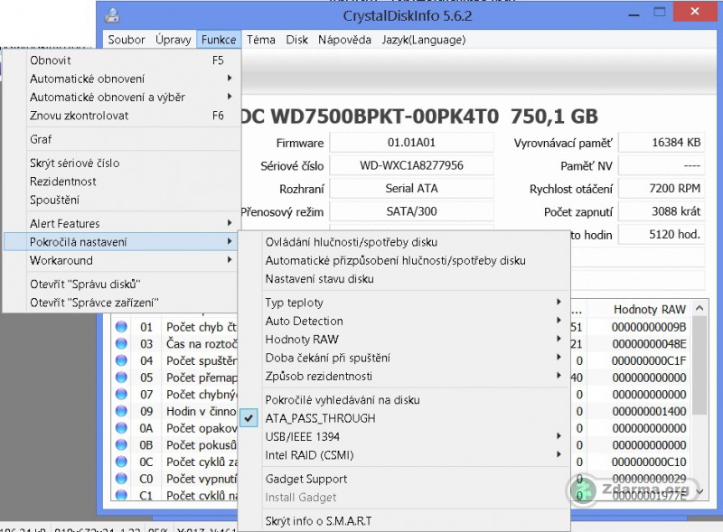Screen dimensions: 723x532
Task: Click the blue status orb for attribute 01
Action: [x=121, y=327]
